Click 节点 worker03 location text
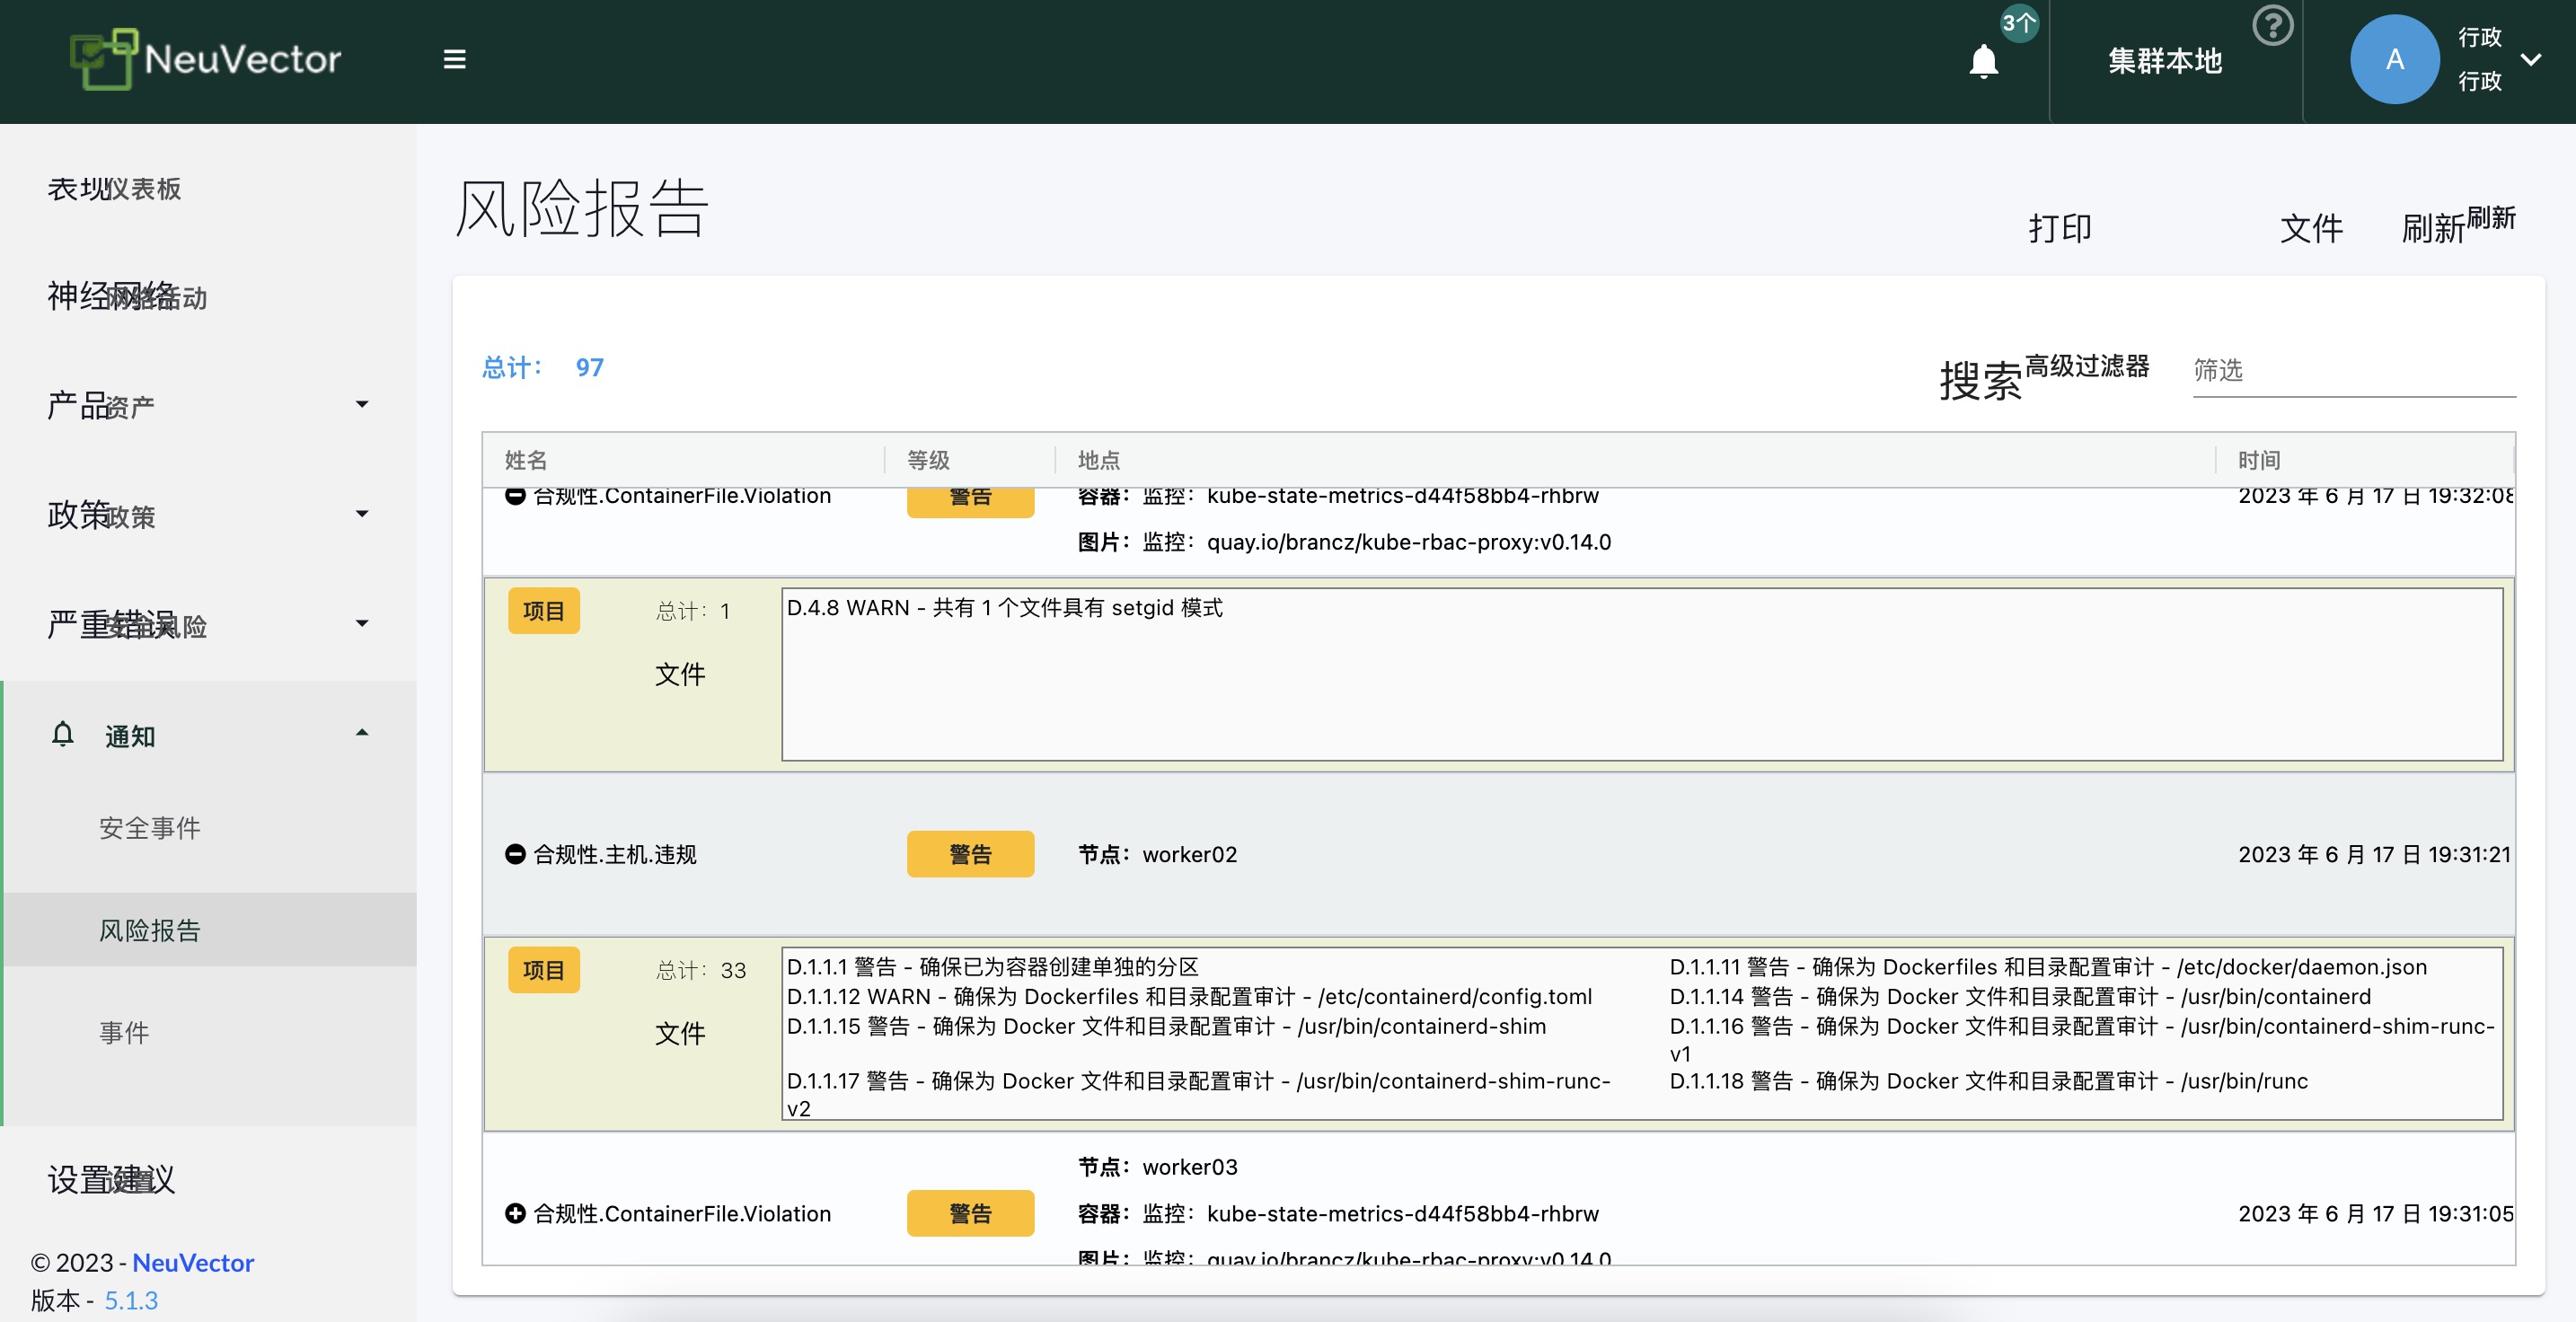The width and height of the screenshot is (2576, 1322). (1157, 1167)
